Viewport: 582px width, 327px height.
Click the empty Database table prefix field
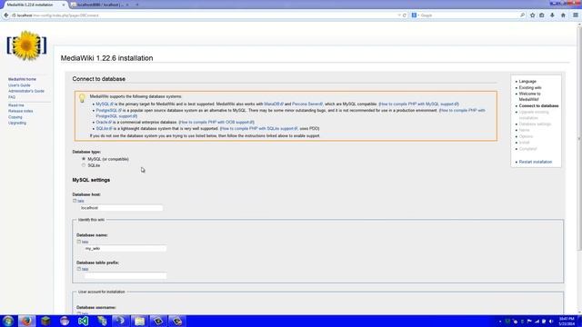125,276
